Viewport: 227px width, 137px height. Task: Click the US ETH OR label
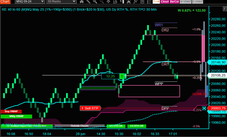click(x=116, y=126)
